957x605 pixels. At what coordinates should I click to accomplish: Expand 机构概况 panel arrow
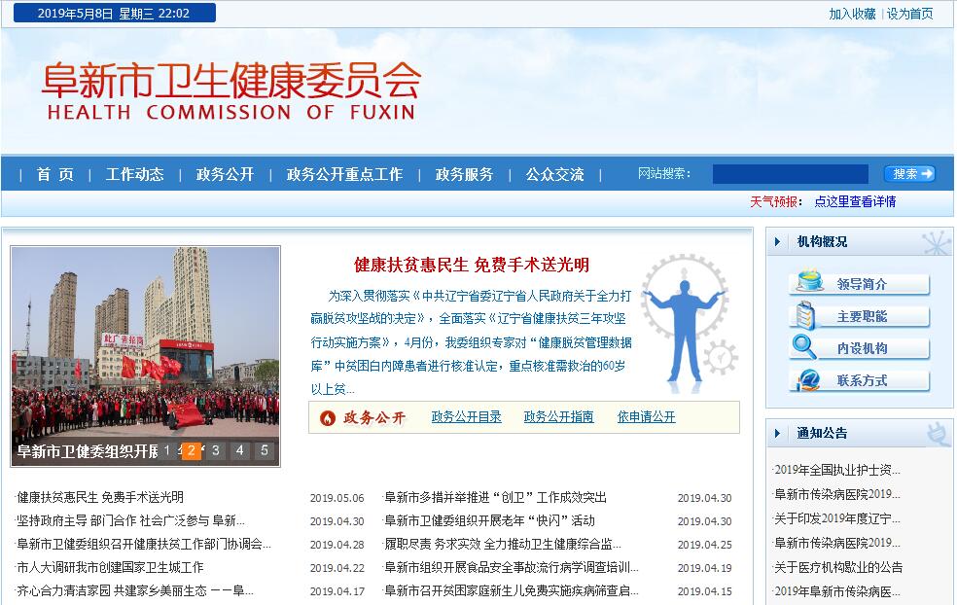point(778,241)
